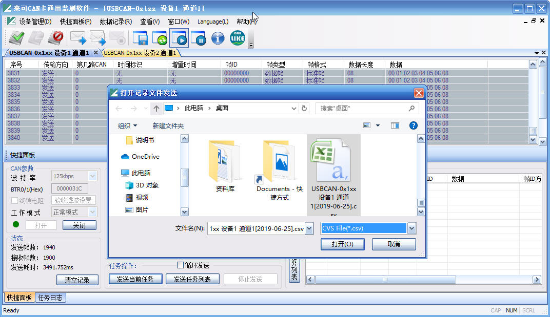Click the refresh window toolbar icon
Image resolution: width=550 pixels, height=317 pixels.
point(160,38)
